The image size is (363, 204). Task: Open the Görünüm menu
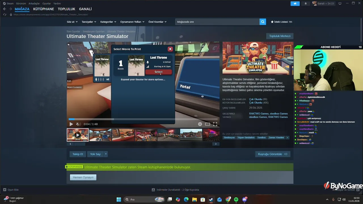(x=21, y=3)
